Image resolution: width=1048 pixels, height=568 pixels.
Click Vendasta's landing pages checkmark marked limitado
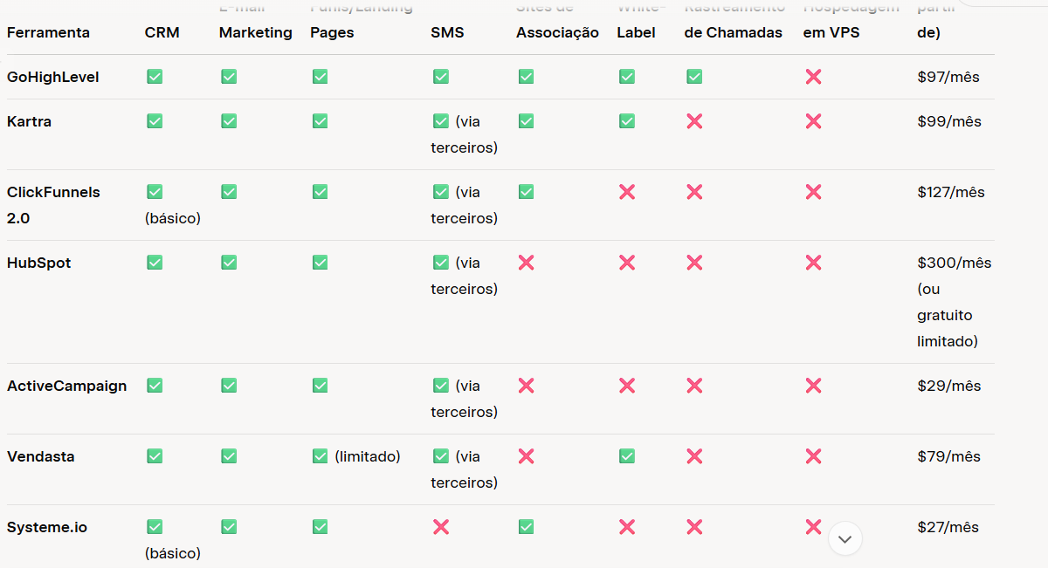[321, 456]
